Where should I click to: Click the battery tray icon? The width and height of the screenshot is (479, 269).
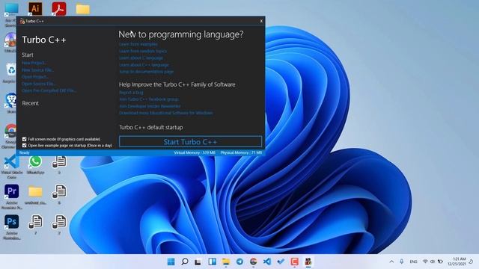click(x=440, y=262)
